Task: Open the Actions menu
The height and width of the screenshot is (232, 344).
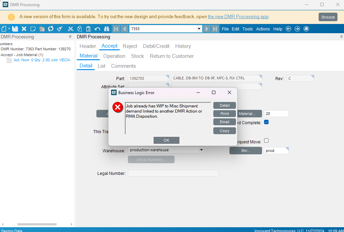Action: (263, 29)
